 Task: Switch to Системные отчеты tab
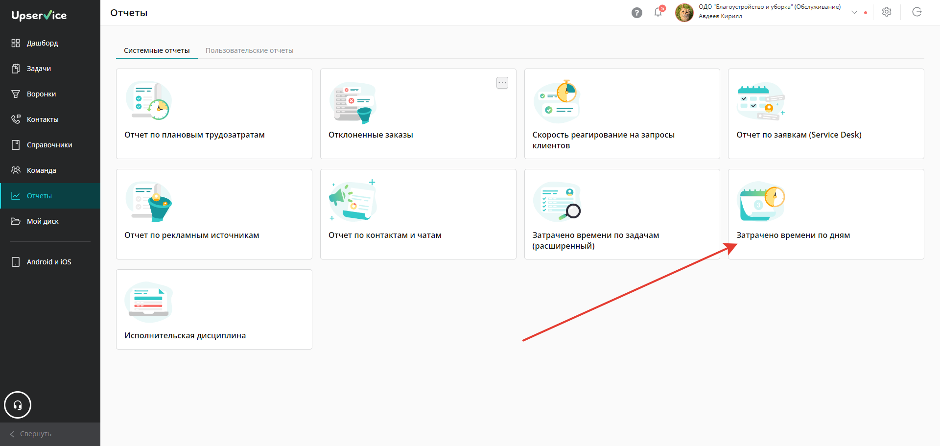point(157,50)
